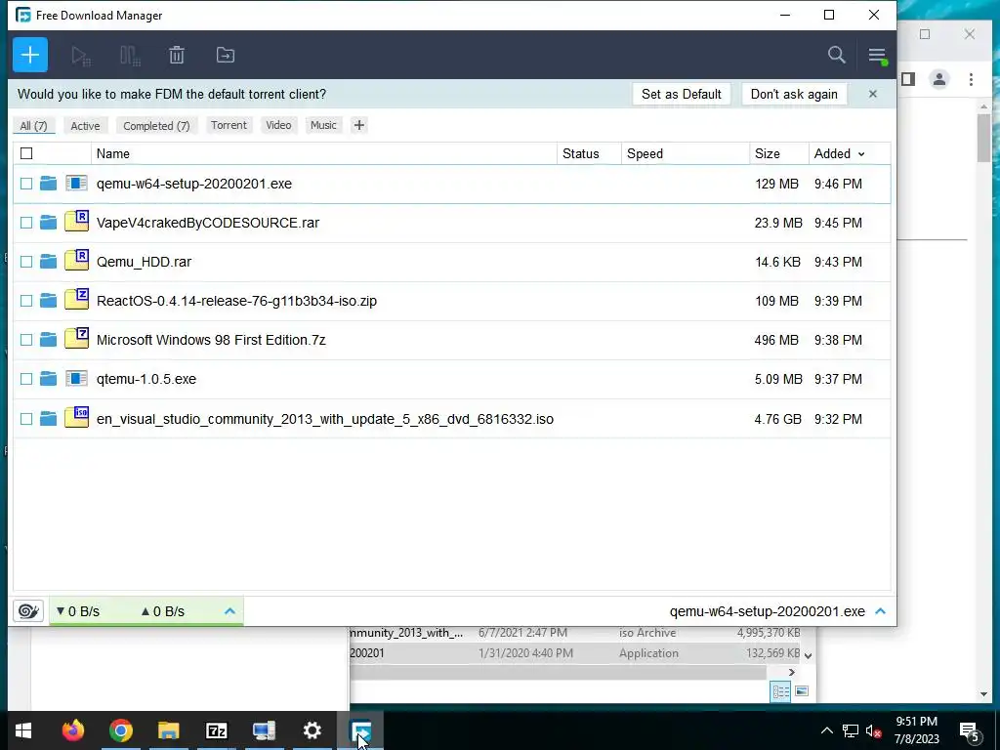The image size is (1000, 750).
Task: Show hidden system tray icons
Action: (826, 730)
